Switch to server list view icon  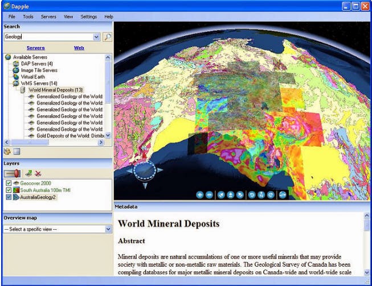[17, 151]
